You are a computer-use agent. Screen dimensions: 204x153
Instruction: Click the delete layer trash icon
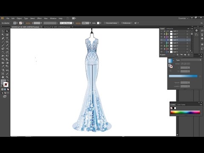[x=189, y=55]
